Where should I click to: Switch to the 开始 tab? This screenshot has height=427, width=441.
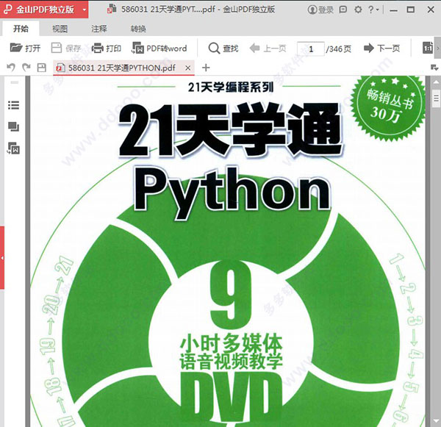[x=21, y=29]
